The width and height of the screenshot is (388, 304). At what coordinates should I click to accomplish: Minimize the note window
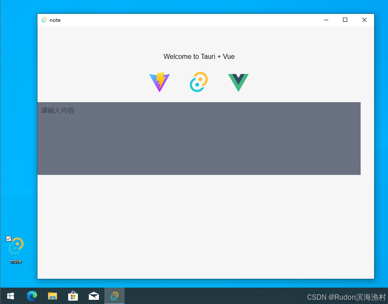coord(326,20)
